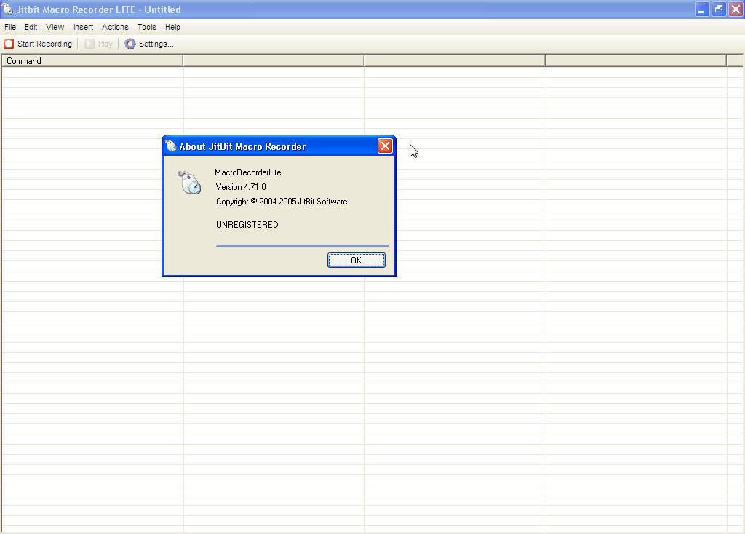745x534 pixels.
Task: Click the small icon in About dialog title bar
Action: [171, 146]
